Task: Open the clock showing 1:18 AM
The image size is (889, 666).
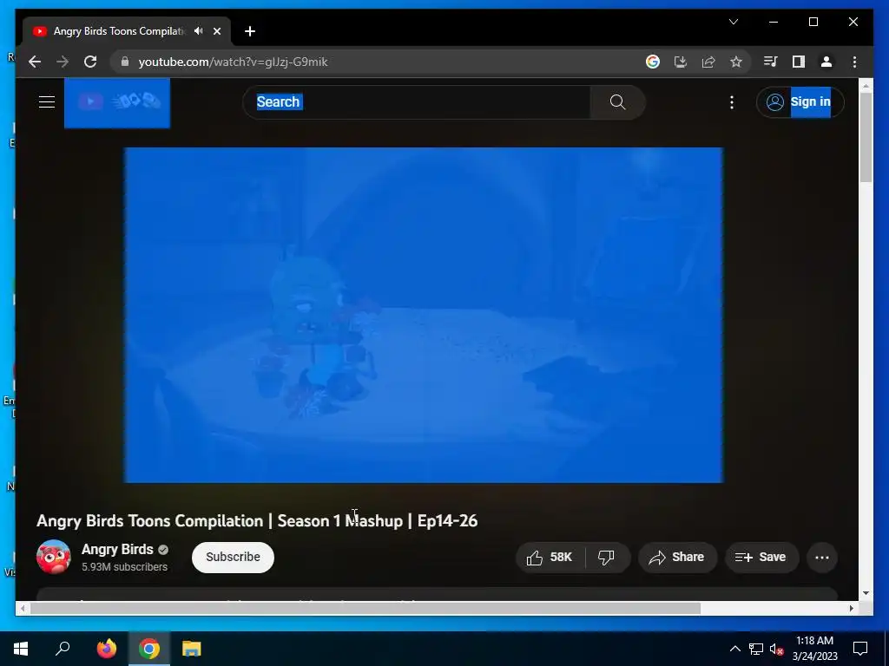Action: pos(814,649)
